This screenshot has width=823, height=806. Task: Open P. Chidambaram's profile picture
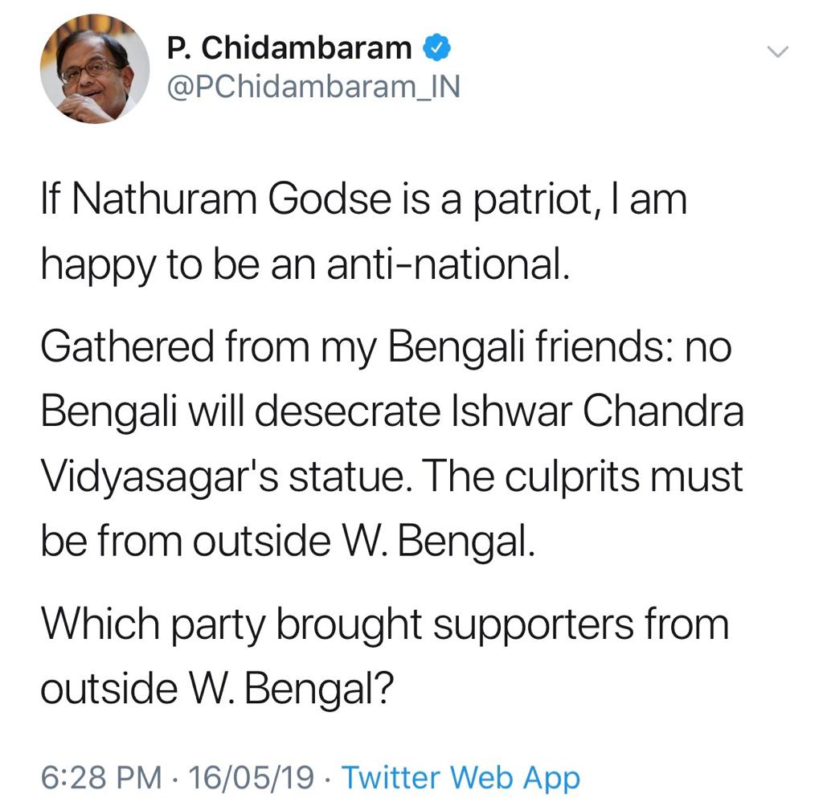pos(95,69)
